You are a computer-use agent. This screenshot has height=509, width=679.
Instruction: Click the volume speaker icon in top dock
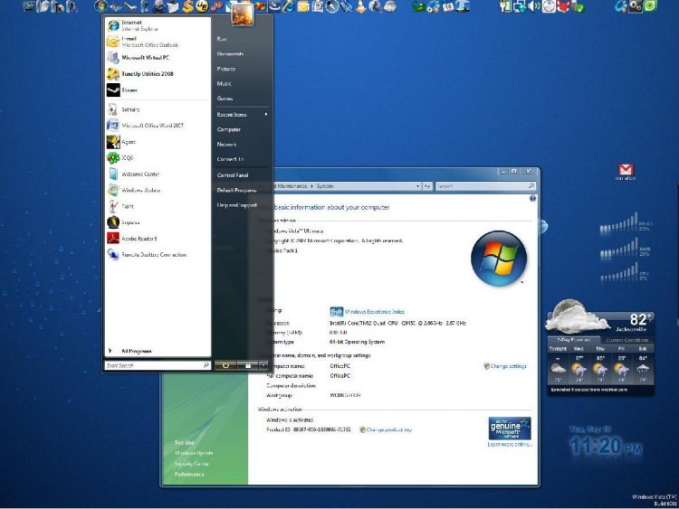[x=534, y=6]
